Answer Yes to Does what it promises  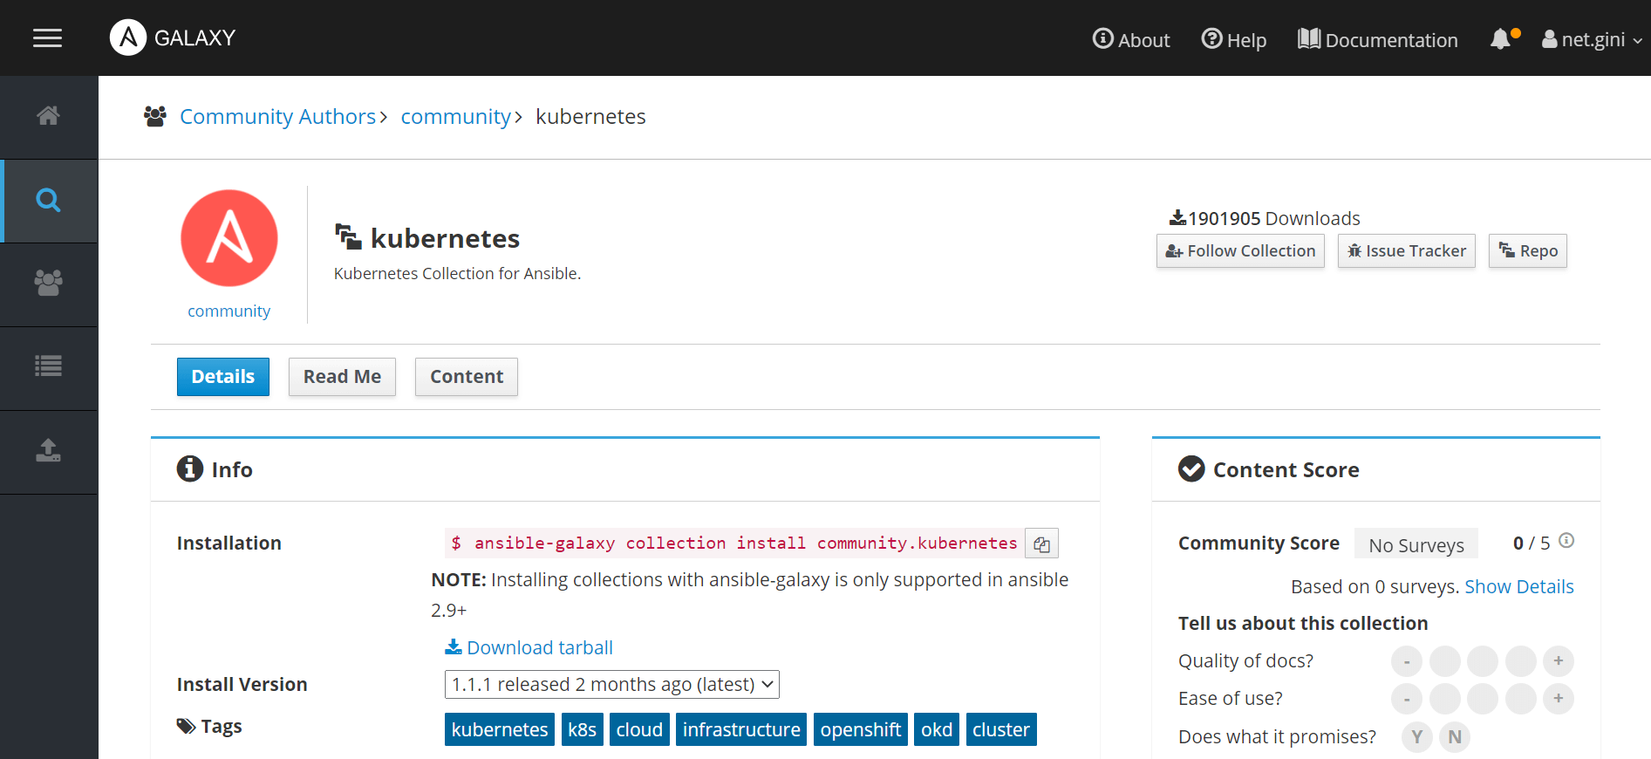[x=1416, y=737]
